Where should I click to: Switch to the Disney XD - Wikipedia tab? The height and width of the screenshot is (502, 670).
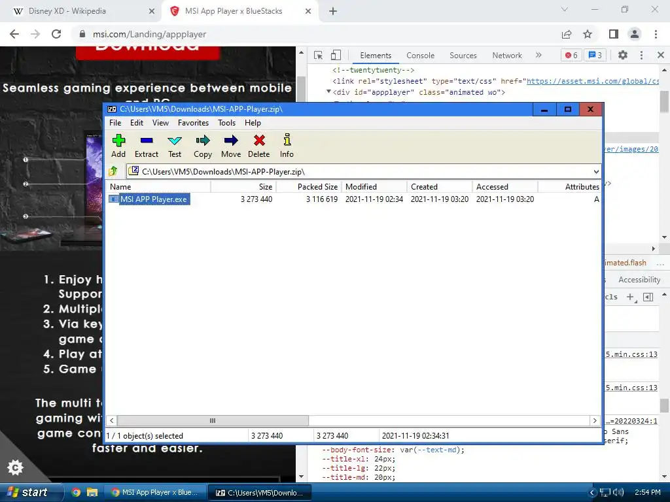(x=80, y=11)
